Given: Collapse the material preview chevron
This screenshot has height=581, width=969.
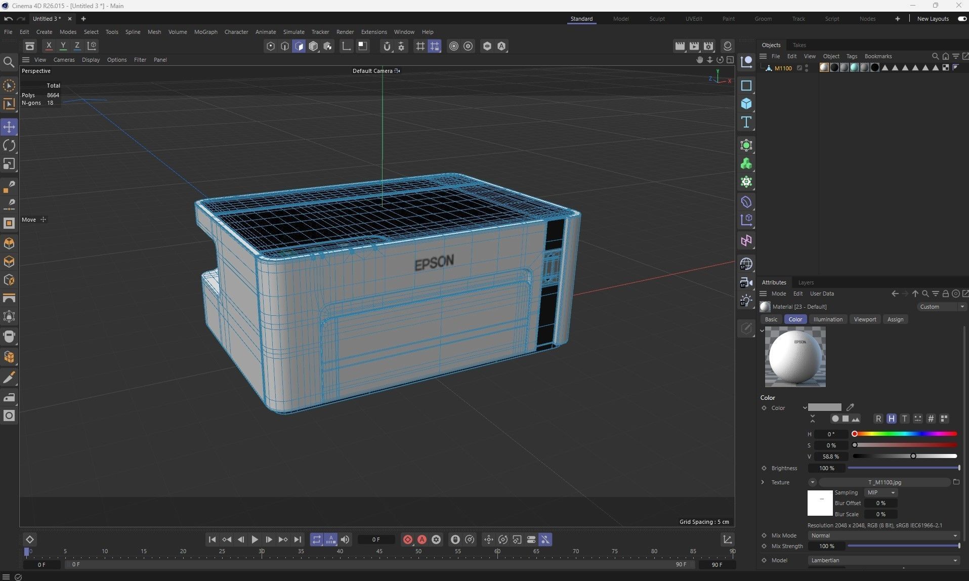Looking at the screenshot, I should pyautogui.click(x=762, y=331).
